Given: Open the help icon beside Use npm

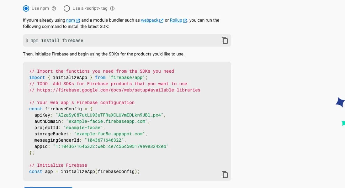Looking at the screenshot, I should pyautogui.click(x=54, y=8).
